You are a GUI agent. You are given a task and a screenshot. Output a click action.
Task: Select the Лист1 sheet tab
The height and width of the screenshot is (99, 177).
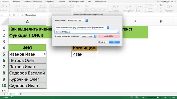click(x=13, y=94)
